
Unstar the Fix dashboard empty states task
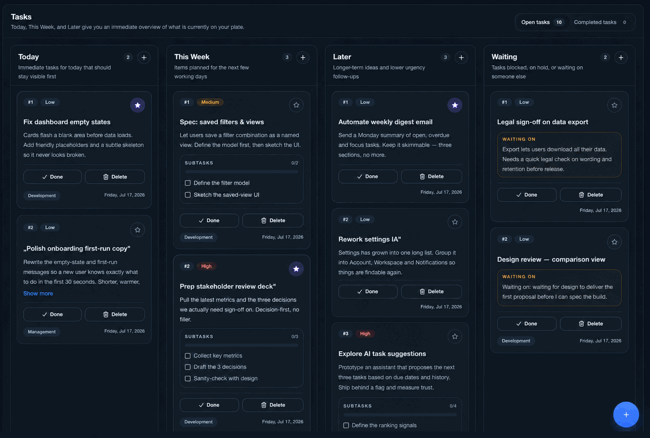(138, 105)
